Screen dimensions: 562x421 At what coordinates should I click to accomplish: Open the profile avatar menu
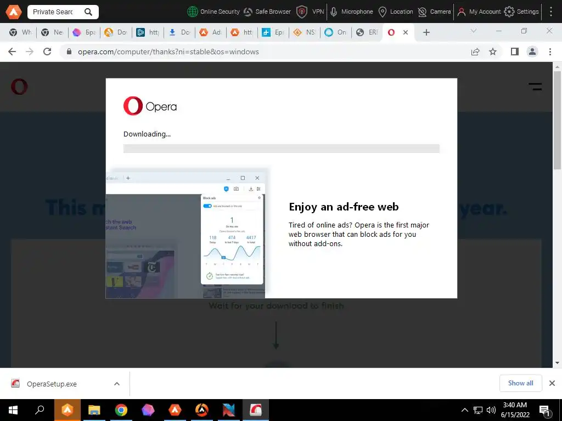(x=532, y=52)
